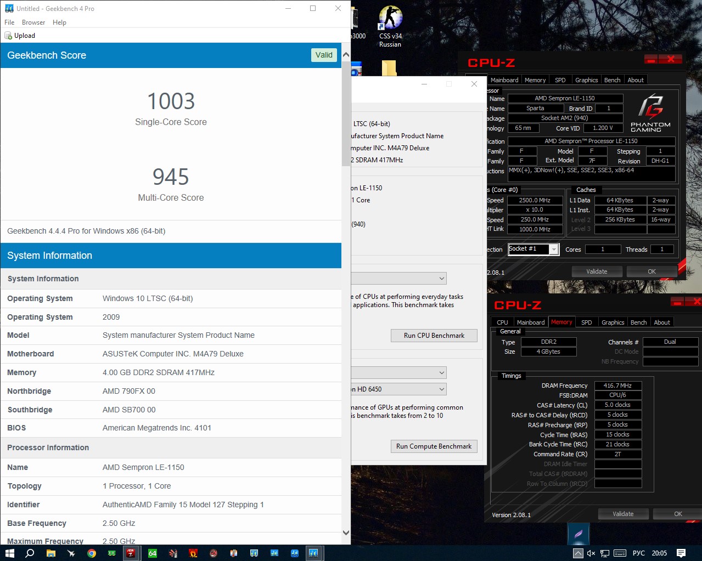Unmute the volume tray icon

591,553
